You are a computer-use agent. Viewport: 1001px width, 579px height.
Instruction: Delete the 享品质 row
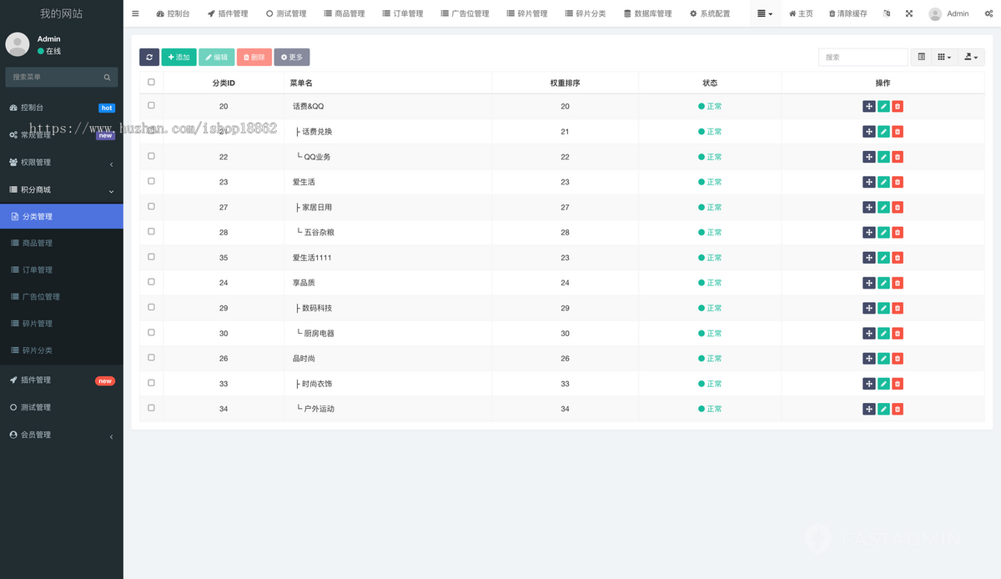[898, 283]
